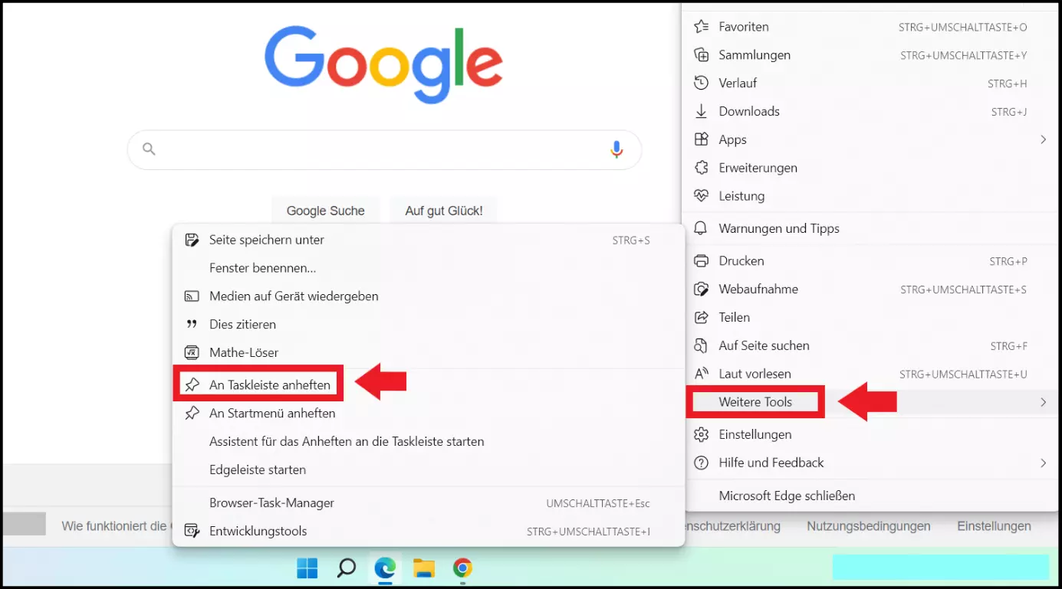Expand the Weitere Tools submenu arrow
Viewport: 1062px width, 589px height.
1043,402
